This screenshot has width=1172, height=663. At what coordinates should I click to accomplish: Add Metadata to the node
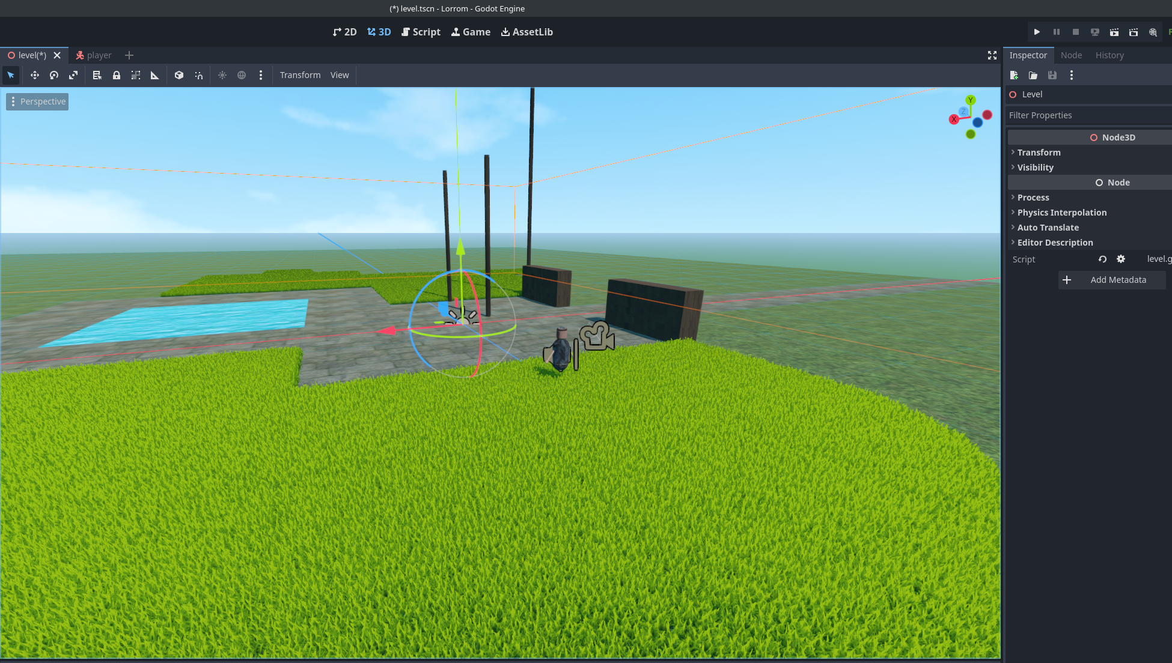[1112, 280]
